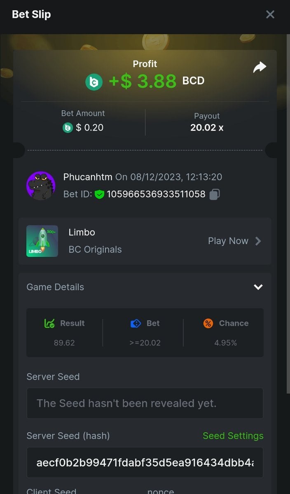Click the orange Chance percent icon
This screenshot has width=290, height=494.
[x=208, y=324]
